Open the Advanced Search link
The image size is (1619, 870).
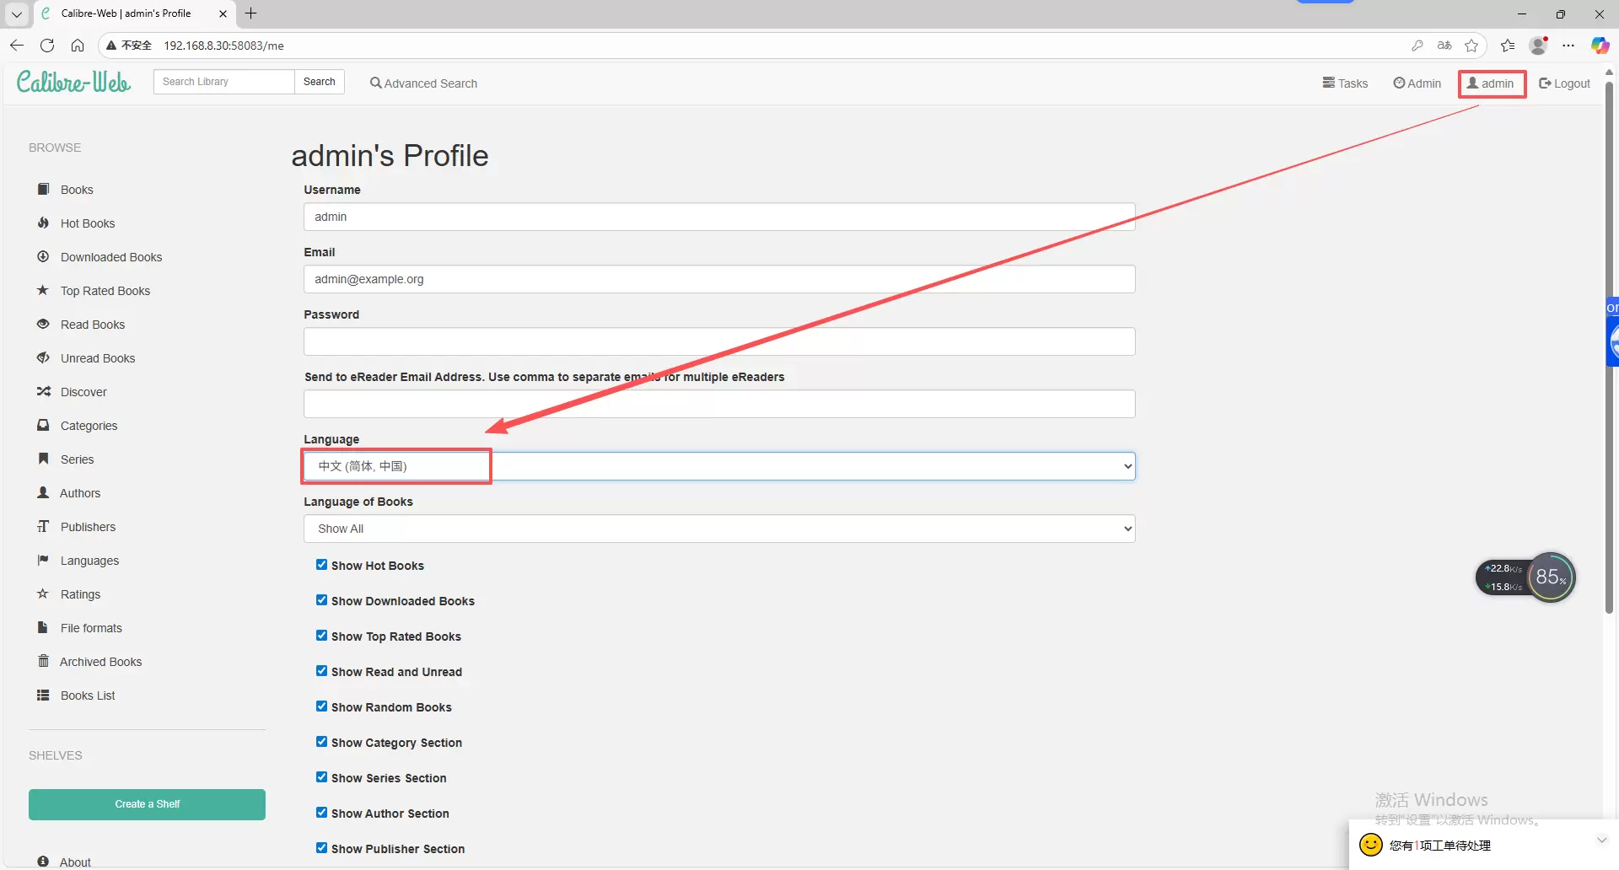[x=423, y=83]
